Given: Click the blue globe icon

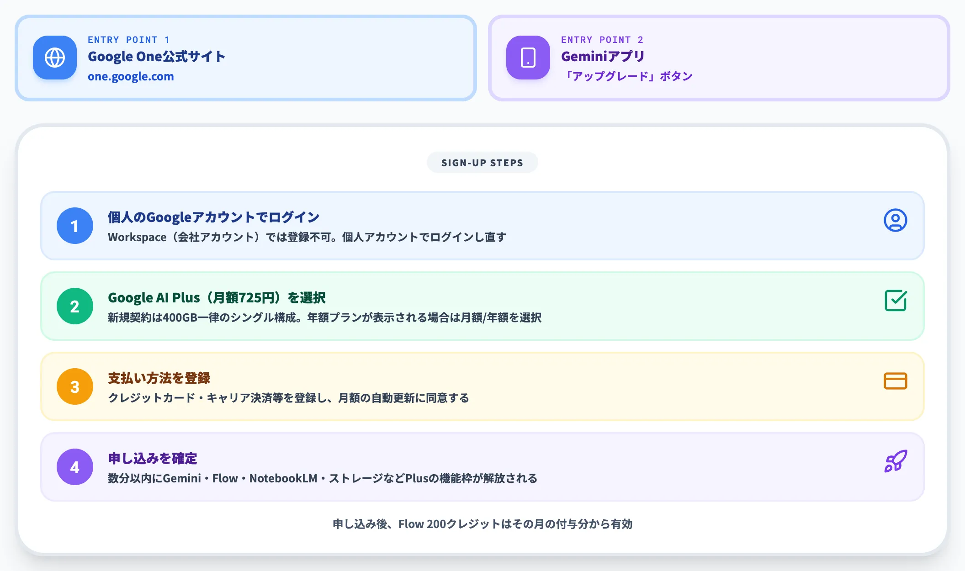Looking at the screenshot, I should 55,58.
